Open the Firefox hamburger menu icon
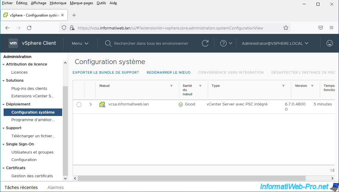Viewport: 339px width, 192px height. pyautogui.click(x=331, y=28)
